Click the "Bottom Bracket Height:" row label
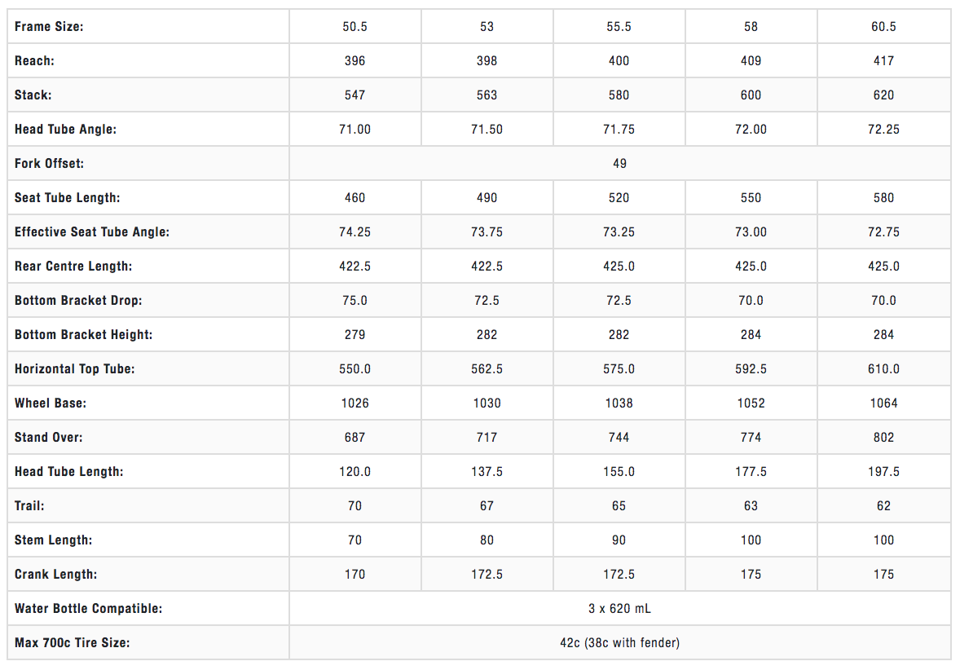Viewport: 960px width, 670px height. click(x=83, y=335)
